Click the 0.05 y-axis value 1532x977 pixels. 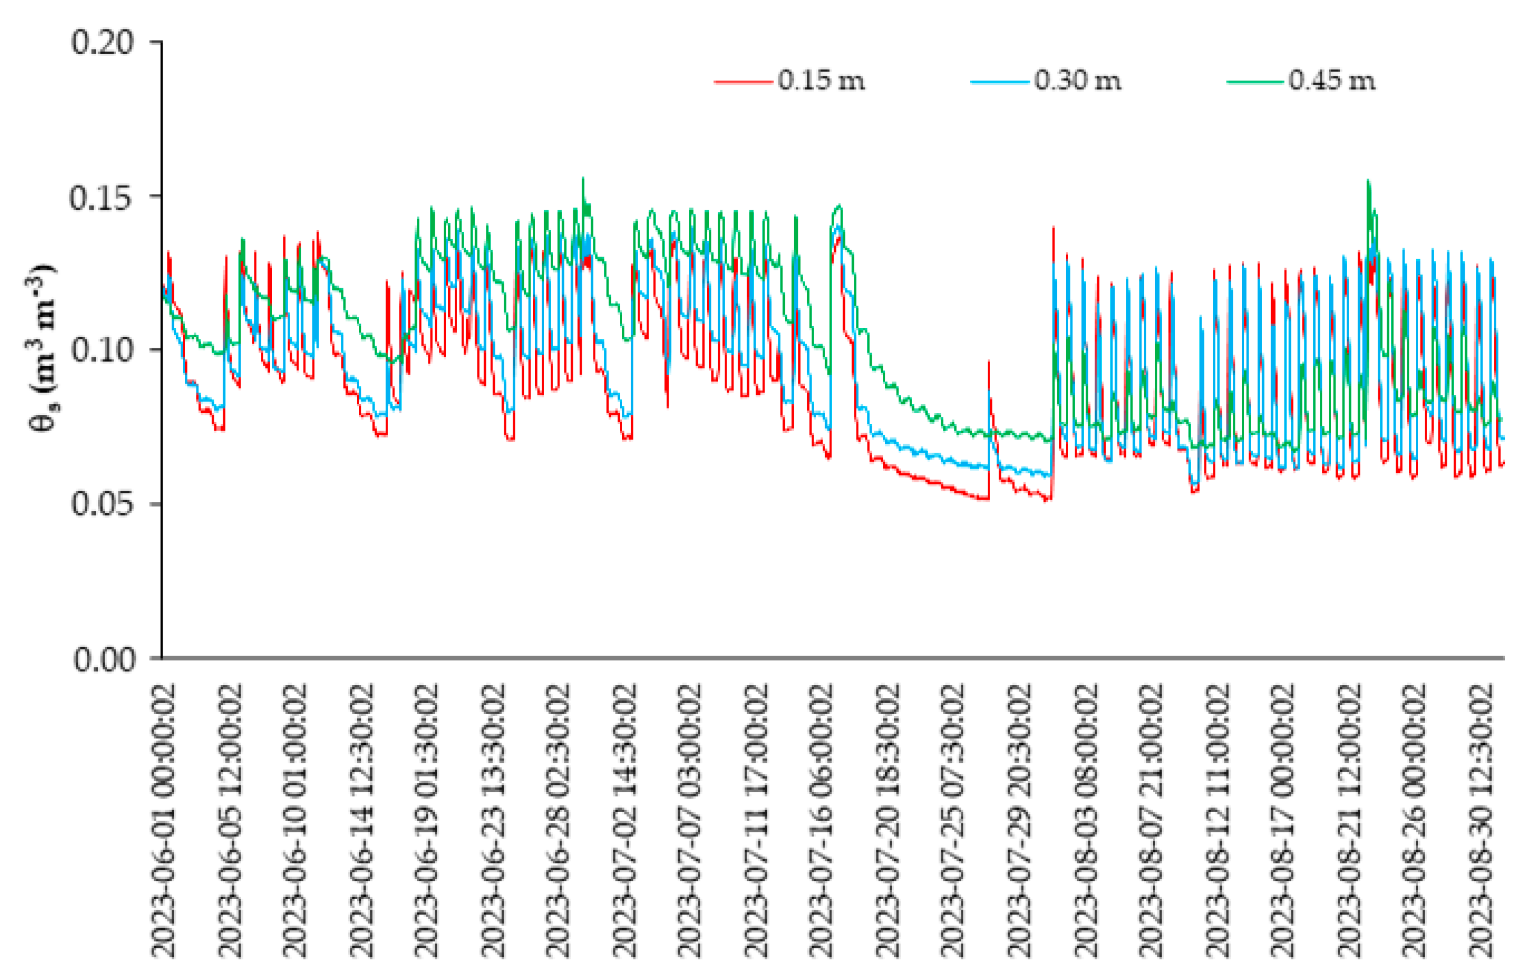pyautogui.click(x=103, y=504)
